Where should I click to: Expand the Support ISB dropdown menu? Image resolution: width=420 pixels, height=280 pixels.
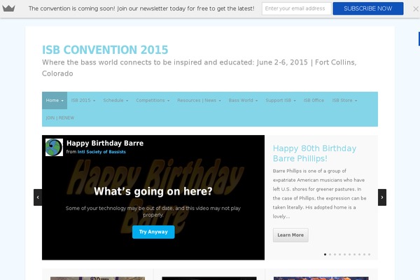(x=281, y=101)
